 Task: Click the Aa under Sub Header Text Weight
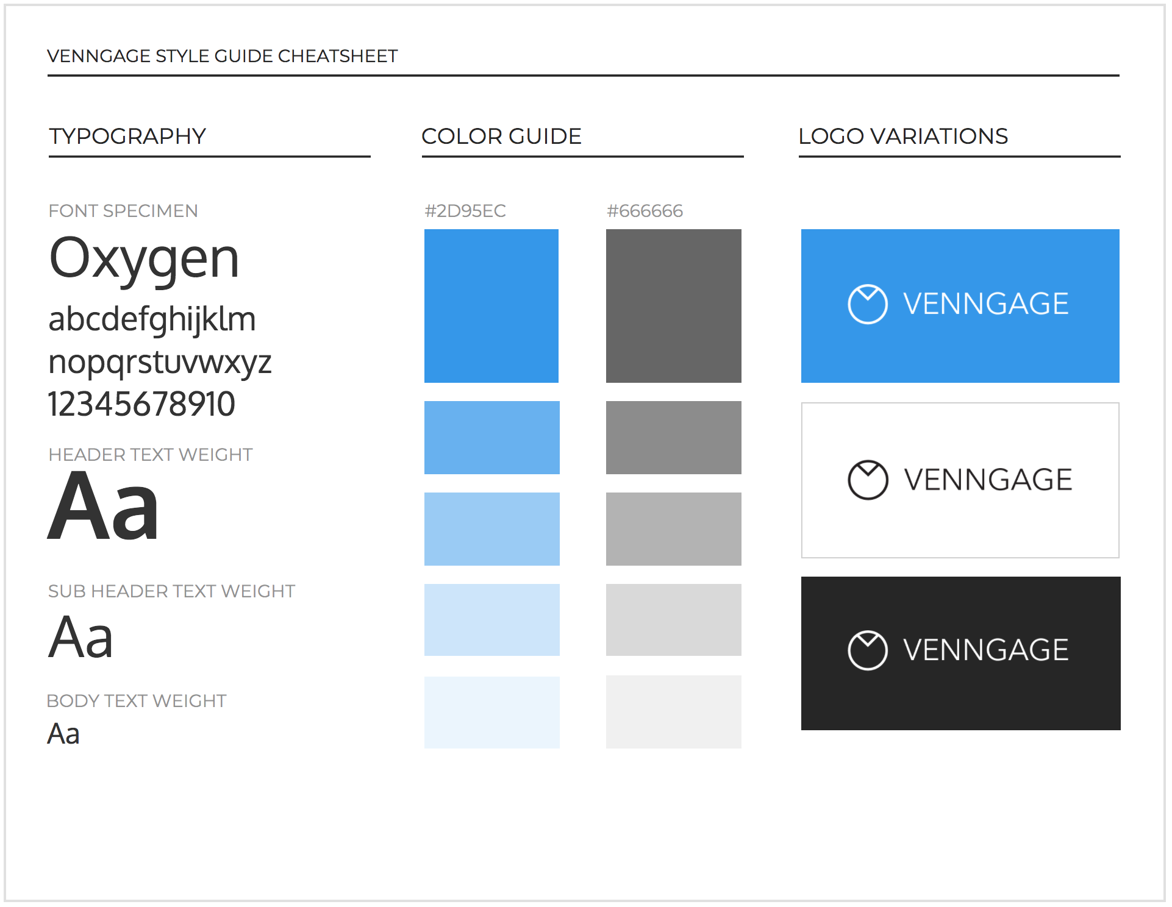pyautogui.click(x=80, y=638)
